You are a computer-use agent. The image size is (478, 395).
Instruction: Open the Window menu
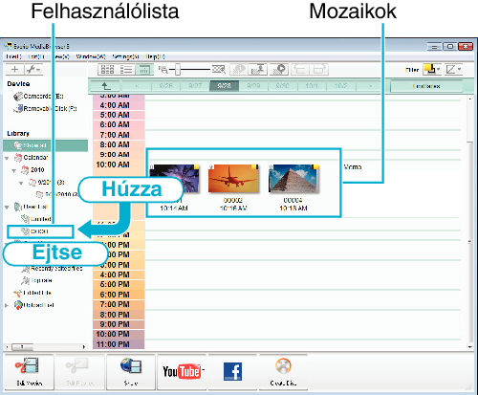(91, 56)
